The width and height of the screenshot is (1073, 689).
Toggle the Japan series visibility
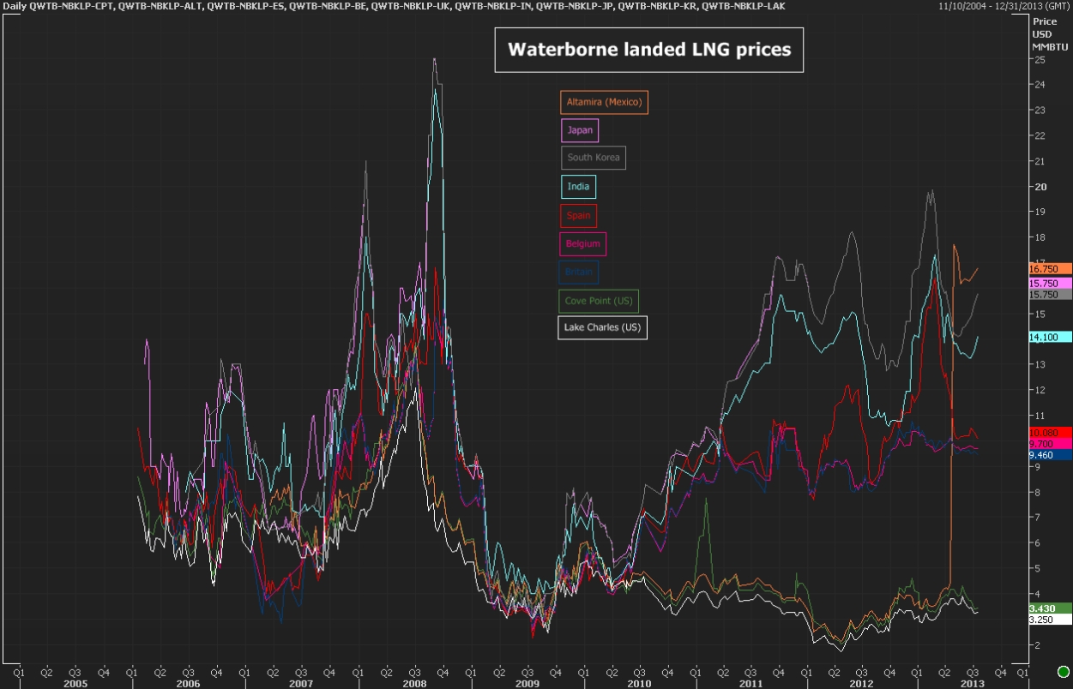(579, 130)
